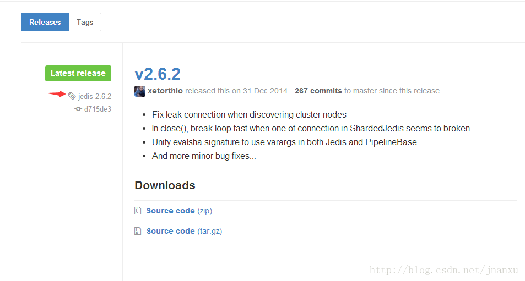
Task: Click the zip file icon
Action: tap(138, 211)
